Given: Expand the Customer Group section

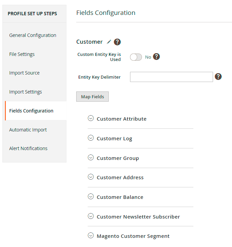Looking at the screenshot, I should click(x=118, y=158).
